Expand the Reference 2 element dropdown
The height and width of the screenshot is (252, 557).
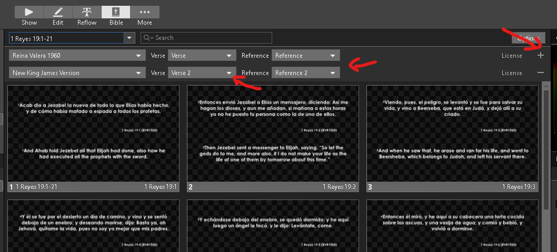305,72
